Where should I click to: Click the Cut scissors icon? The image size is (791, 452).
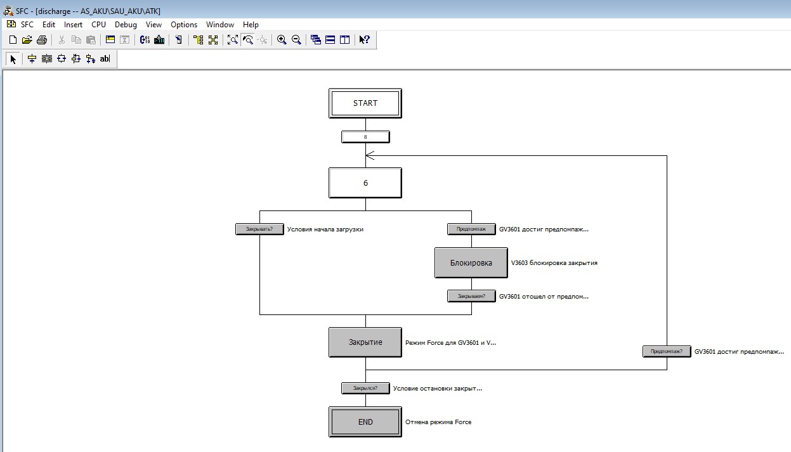pyautogui.click(x=62, y=40)
